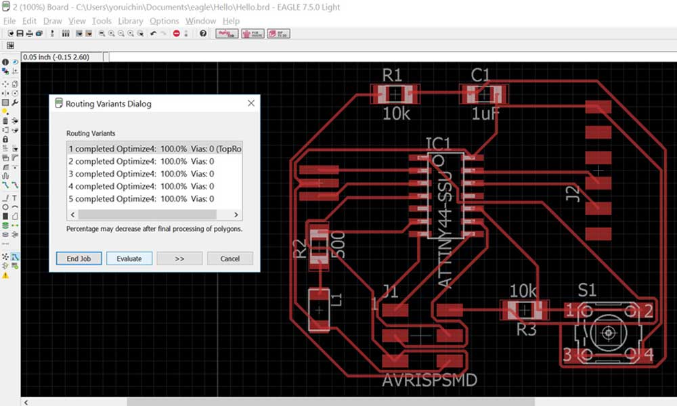The height and width of the screenshot is (406, 677).
Task: Open the View menu
Action: (77, 21)
